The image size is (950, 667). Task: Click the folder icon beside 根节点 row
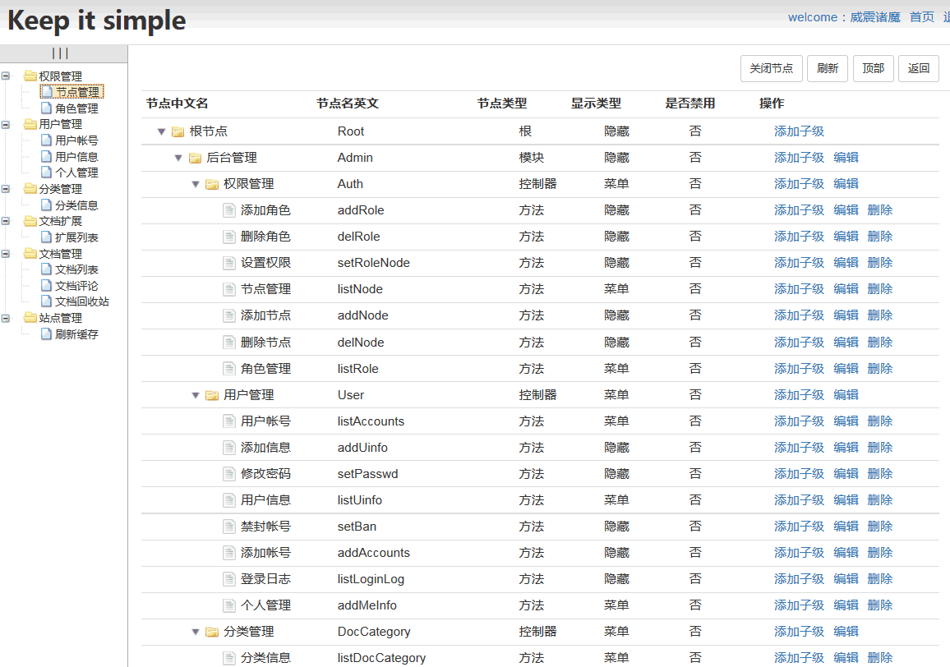[x=178, y=131]
